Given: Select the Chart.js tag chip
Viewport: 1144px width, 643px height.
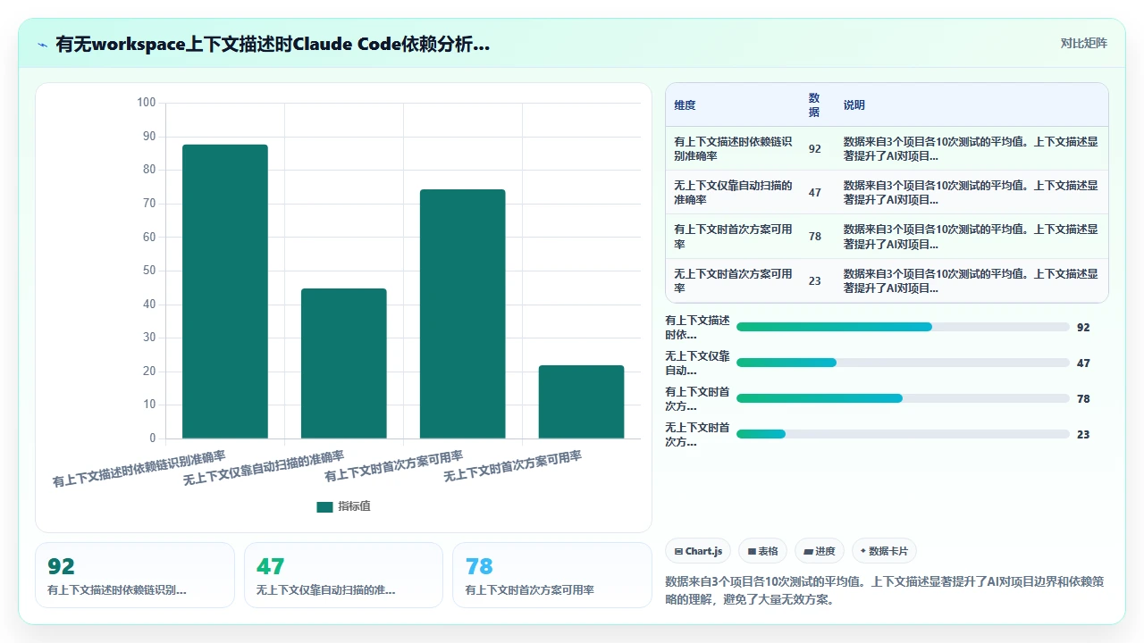Looking at the screenshot, I should [x=698, y=551].
